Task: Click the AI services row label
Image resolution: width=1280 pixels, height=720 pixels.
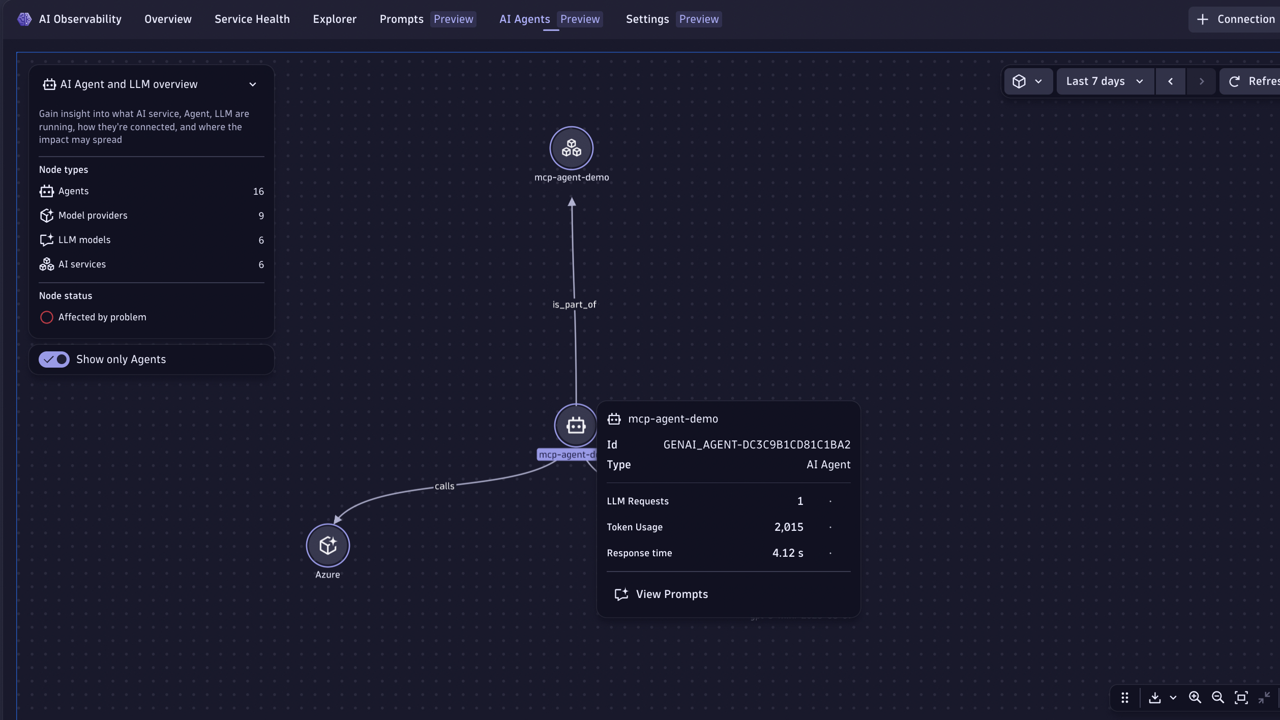Action: click(82, 264)
